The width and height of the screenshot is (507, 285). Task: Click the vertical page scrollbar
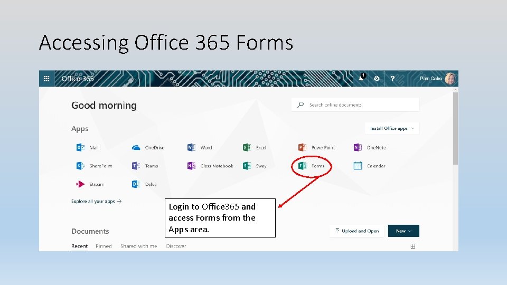(x=455, y=129)
